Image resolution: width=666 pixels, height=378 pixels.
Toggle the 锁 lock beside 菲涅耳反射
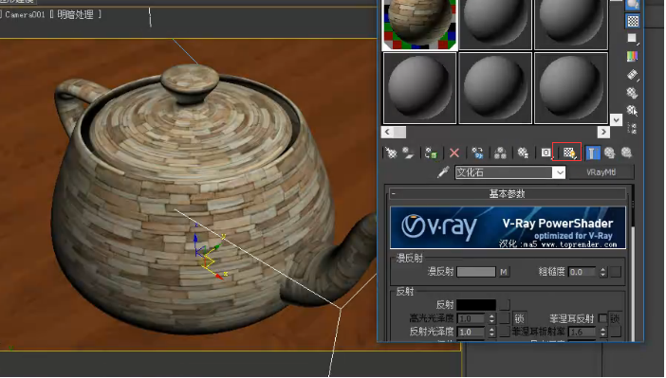615,318
